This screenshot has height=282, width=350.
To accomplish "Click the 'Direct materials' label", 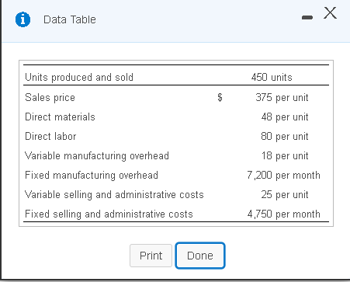I will point(60,117).
